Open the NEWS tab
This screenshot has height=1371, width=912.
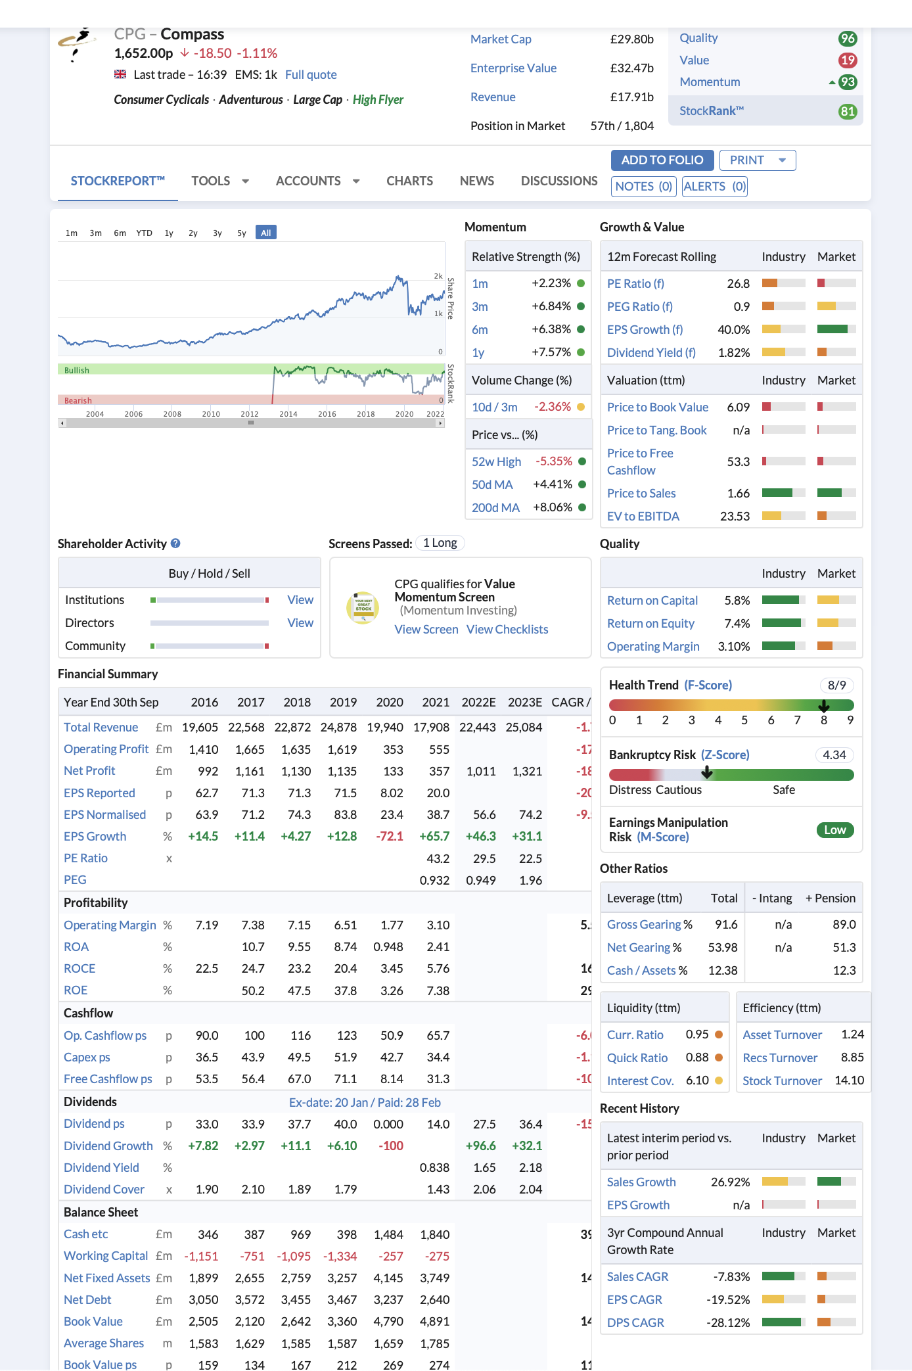(477, 181)
